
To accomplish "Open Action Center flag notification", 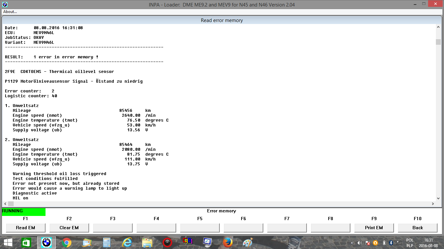I will pyautogui.click(x=368, y=243).
